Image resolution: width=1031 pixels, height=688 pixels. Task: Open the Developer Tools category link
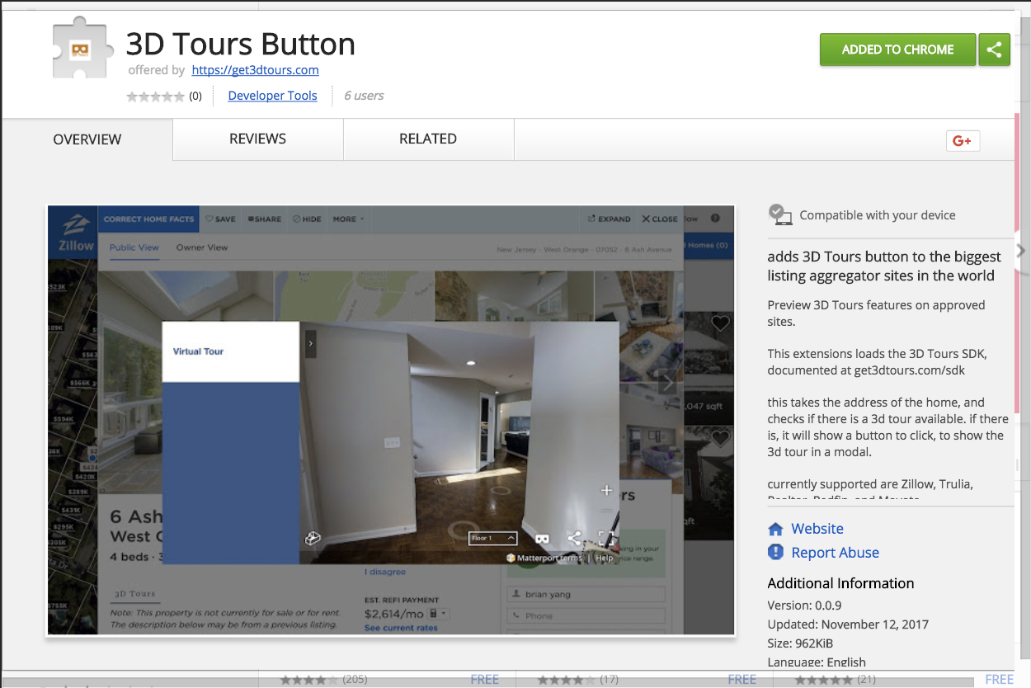[x=272, y=96]
